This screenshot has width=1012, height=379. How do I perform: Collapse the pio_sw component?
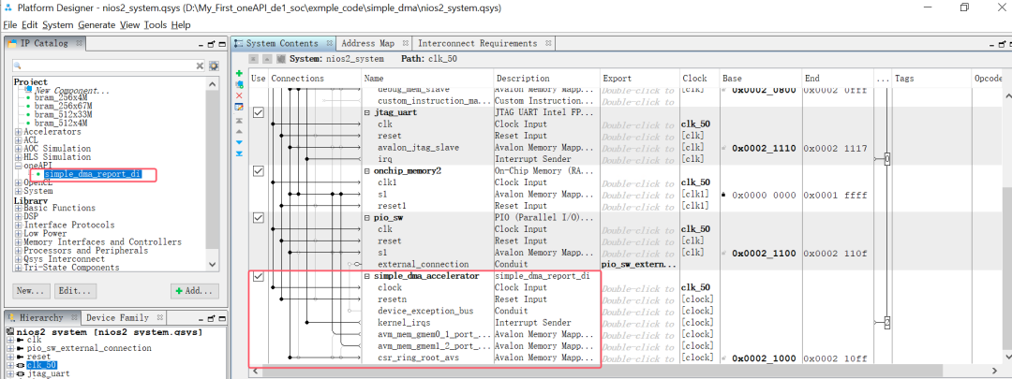[367, 218]
